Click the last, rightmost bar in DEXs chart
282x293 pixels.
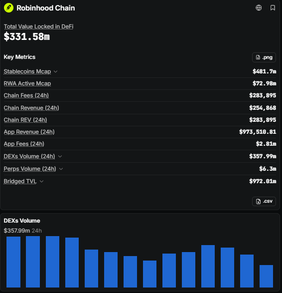pyautogui.click(x=266, y=276)
